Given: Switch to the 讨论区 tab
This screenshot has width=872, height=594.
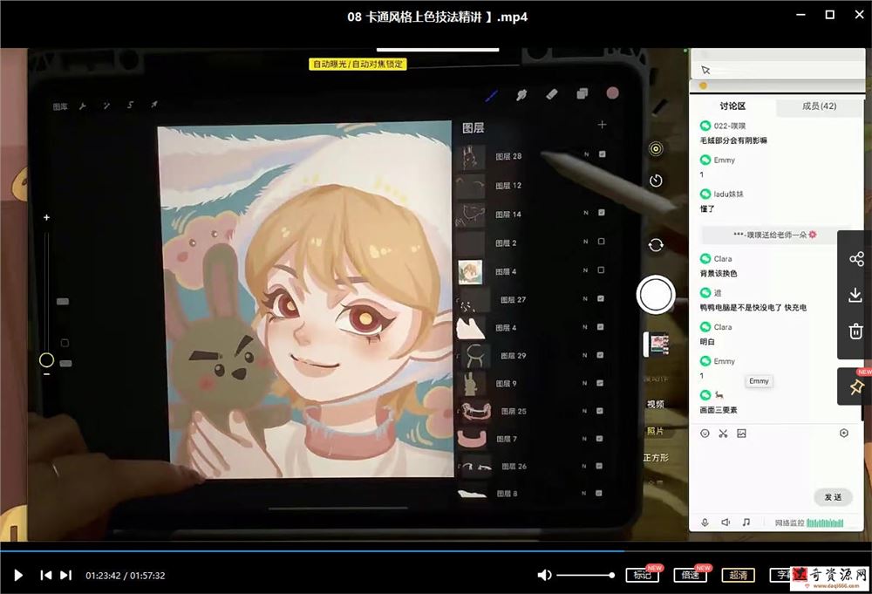Looking at the screenshot, I should (732, 106).
